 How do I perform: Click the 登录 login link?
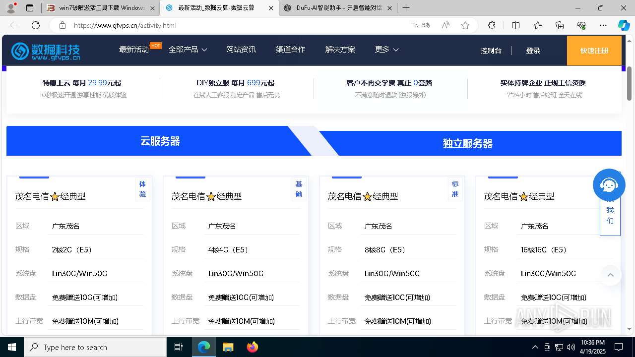coord(533,51)
